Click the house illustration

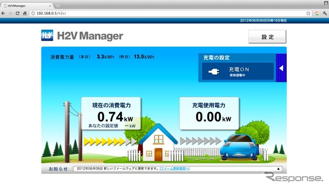[x=158, y=143]
